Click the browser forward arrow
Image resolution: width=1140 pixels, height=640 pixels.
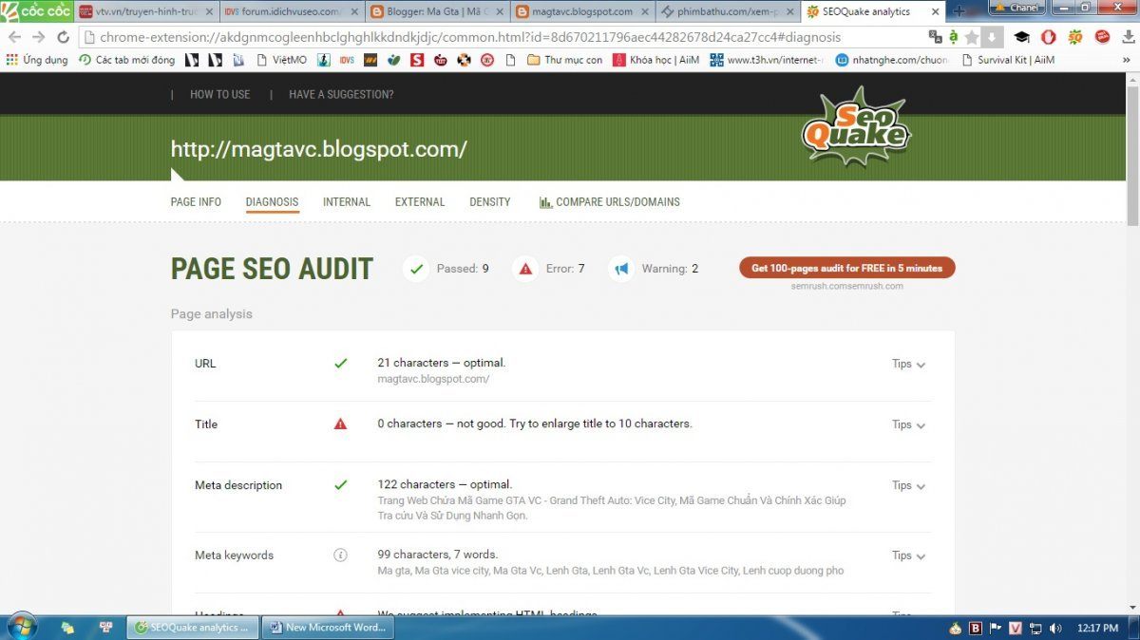tap(39, 37)
